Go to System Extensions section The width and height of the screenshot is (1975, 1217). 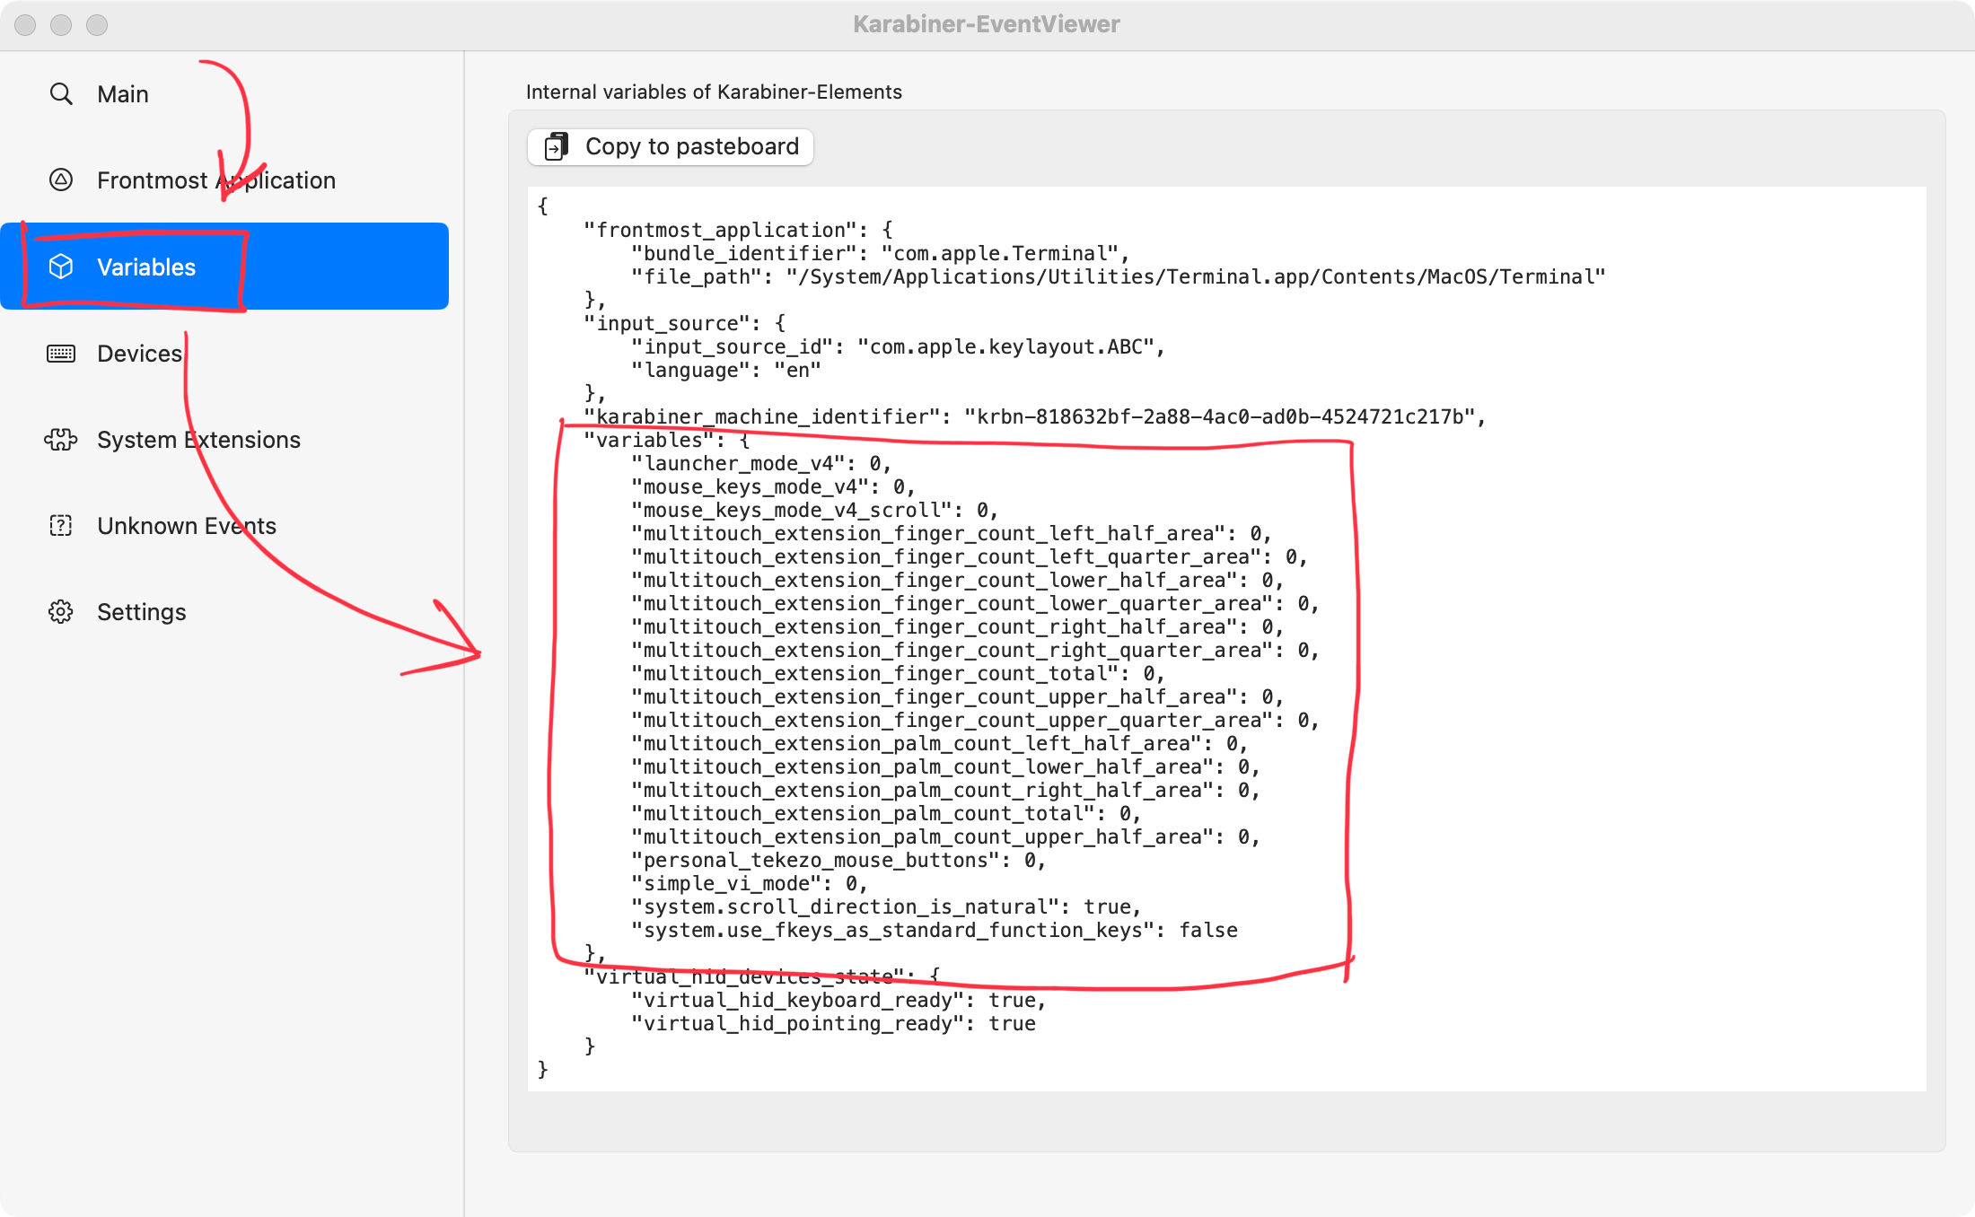coord(224,439)
